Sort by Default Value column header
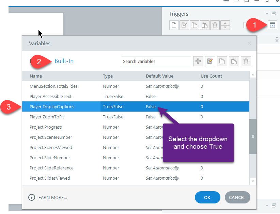 (x=159, y=76)
